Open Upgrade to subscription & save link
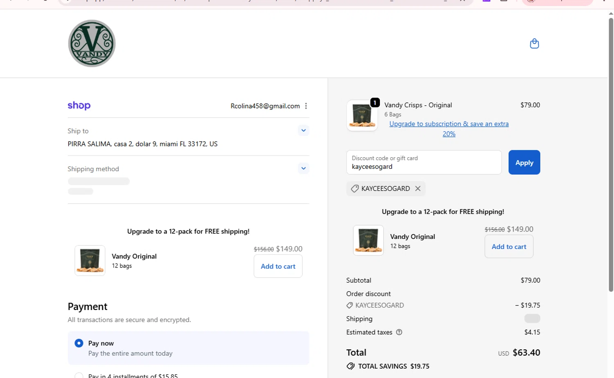The height and width of the screenshot is (378, 614). 449,129
